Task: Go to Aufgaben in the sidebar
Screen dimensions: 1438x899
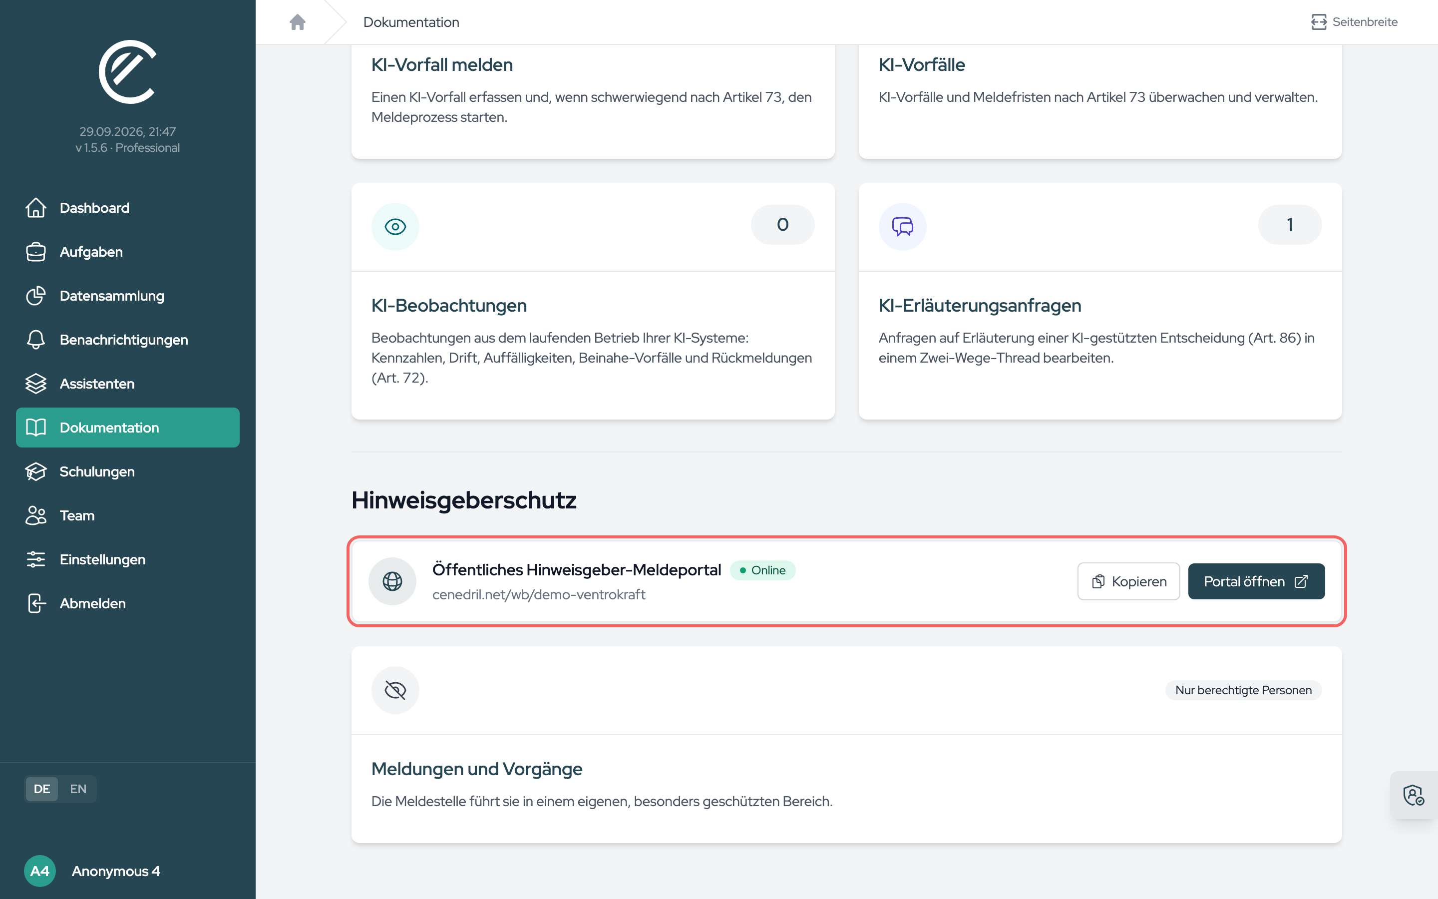Action: (x=127, y=252)
